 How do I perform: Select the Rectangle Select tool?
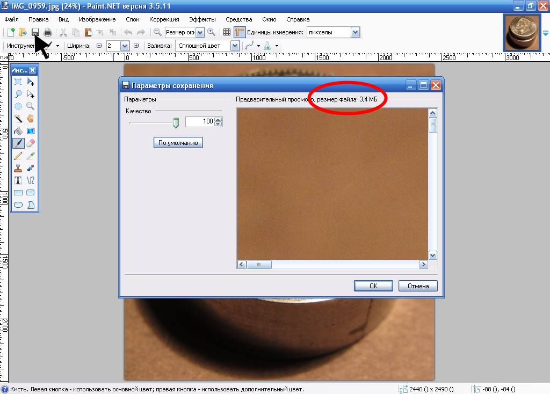[18, 82]
